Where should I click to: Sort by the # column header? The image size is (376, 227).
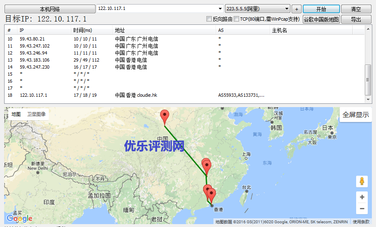[x=11, y=30]
